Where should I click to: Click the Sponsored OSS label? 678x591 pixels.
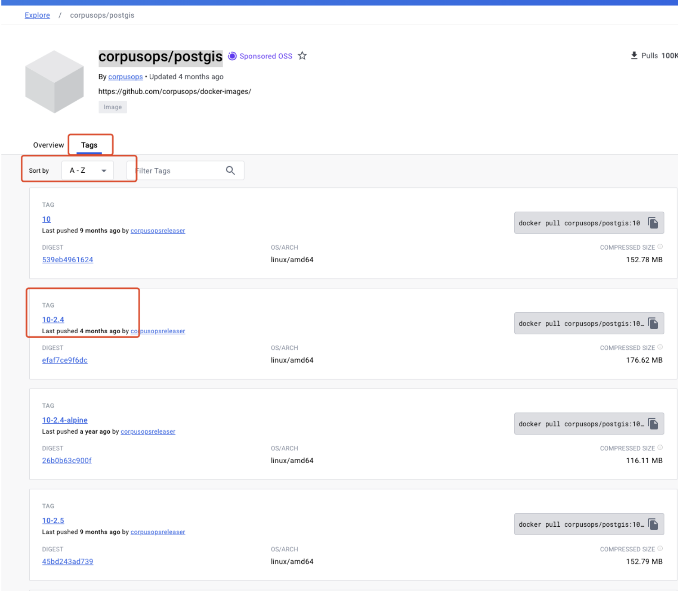point(266,56)
